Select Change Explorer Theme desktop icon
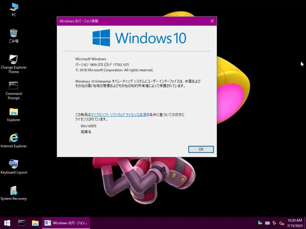Viewport: 306px width, 229px height. pyautogui.click(x=14, y=64)
